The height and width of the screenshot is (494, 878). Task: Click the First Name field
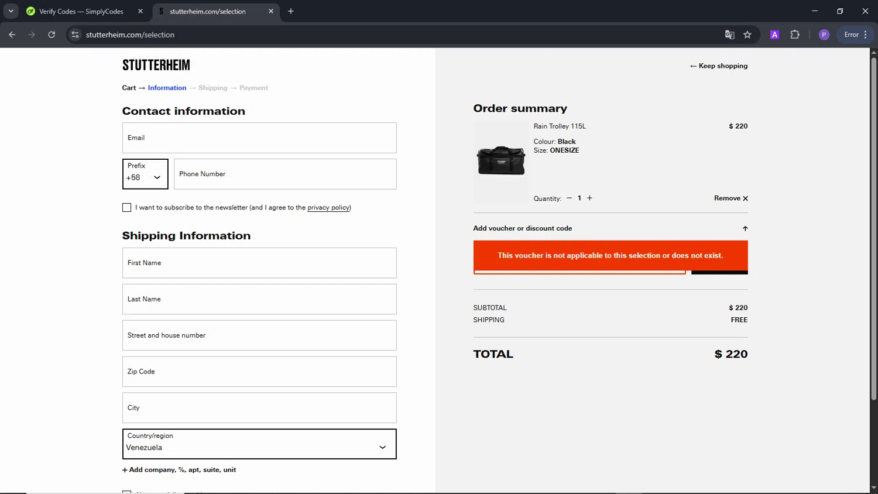[x=259, y=263]
